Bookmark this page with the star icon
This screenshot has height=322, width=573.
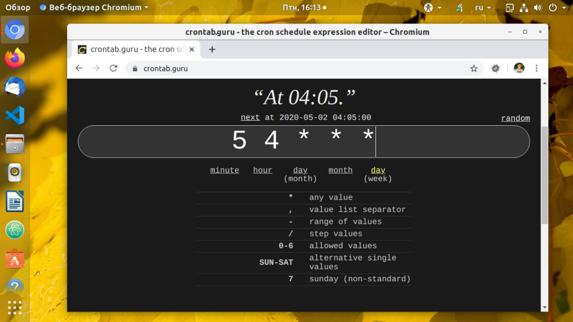(x=474, y=69)
